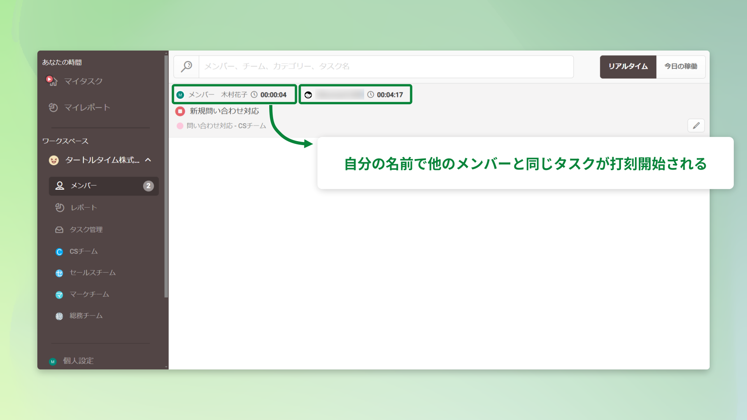Viewport: 747px width, 420px height.
Task: Open the マーケチーム team page
Action: [x=89, y=295]
